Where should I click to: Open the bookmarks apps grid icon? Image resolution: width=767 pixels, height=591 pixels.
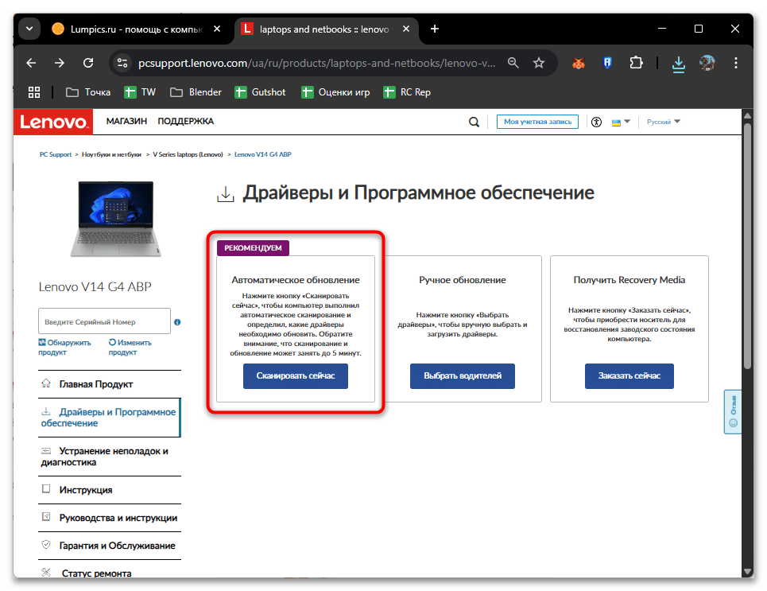click(33, 92)
